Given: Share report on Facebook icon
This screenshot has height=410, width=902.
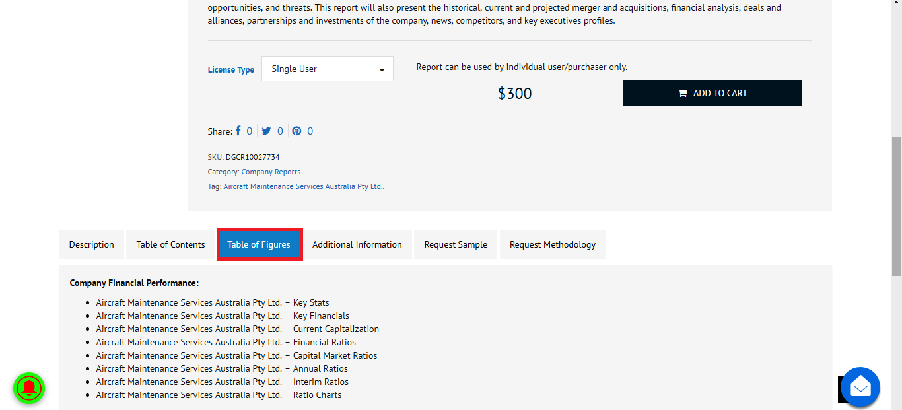Looking at the screenshot, I should click(238, 131).
